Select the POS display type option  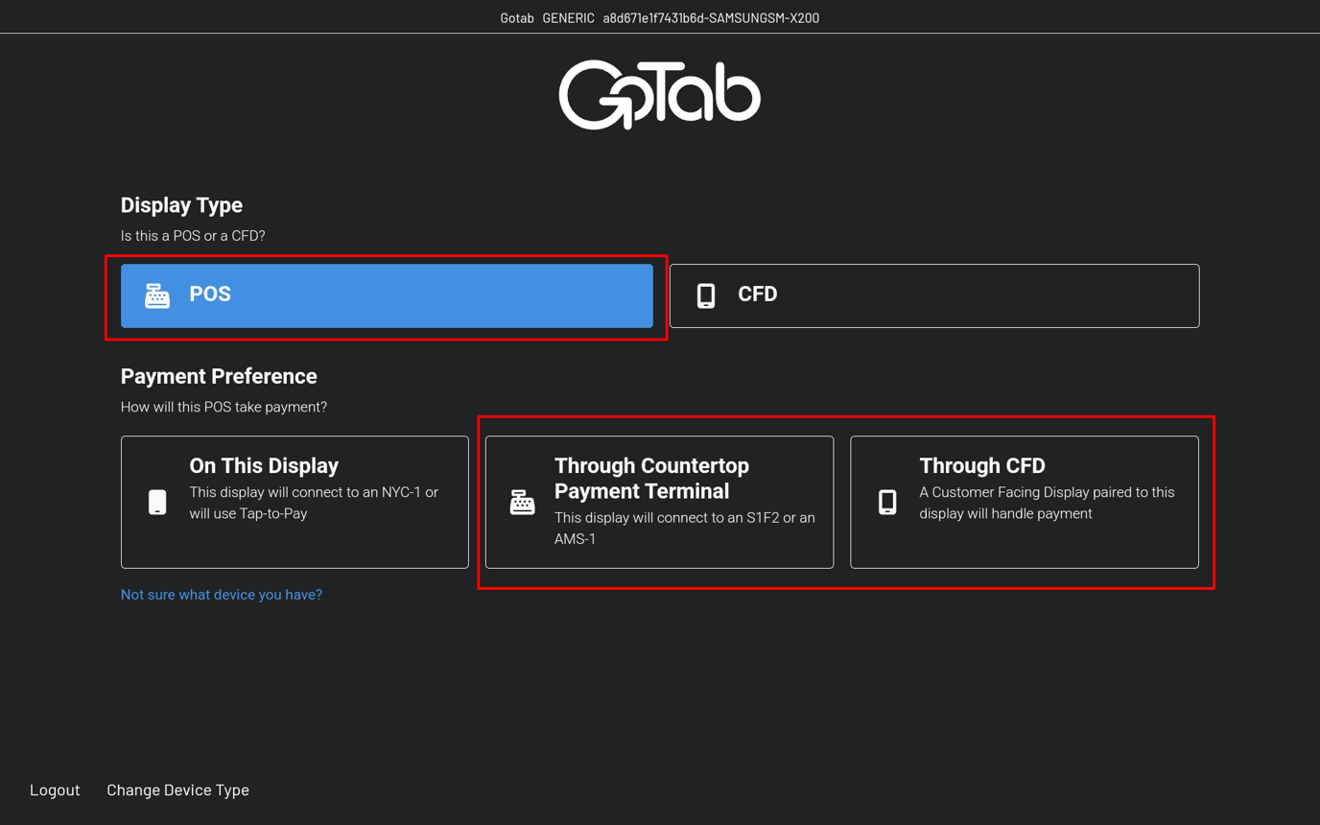click(x=385, y=295)
